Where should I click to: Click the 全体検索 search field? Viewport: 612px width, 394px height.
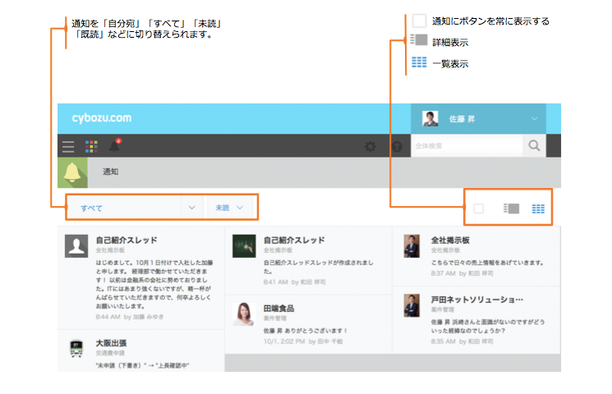click(x=466, y=145)
